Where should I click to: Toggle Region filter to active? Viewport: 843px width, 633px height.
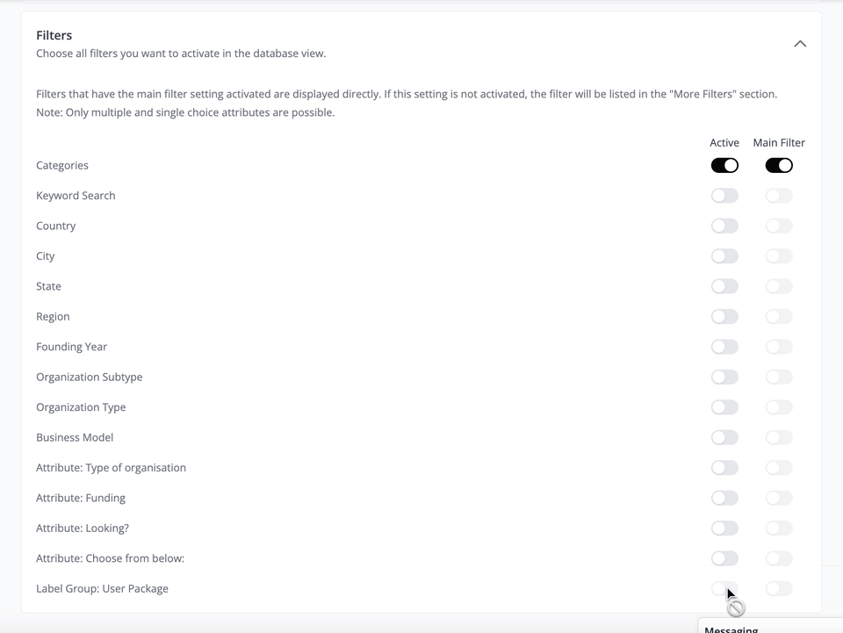click(x=724, y=317)
